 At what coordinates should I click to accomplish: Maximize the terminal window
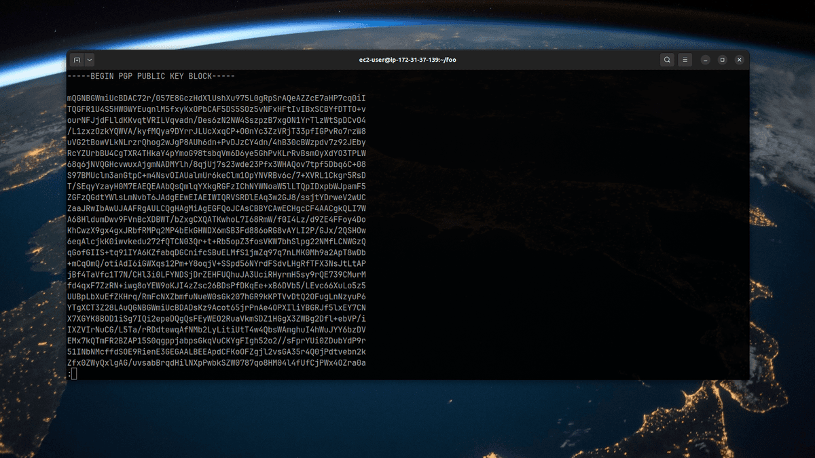click(723, 60)
